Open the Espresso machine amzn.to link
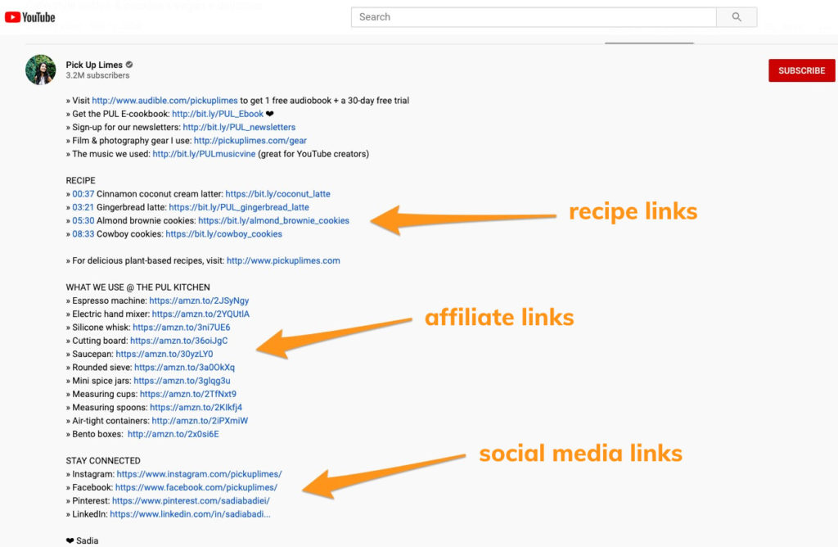The image size is (838, 547). coord(199,301)
